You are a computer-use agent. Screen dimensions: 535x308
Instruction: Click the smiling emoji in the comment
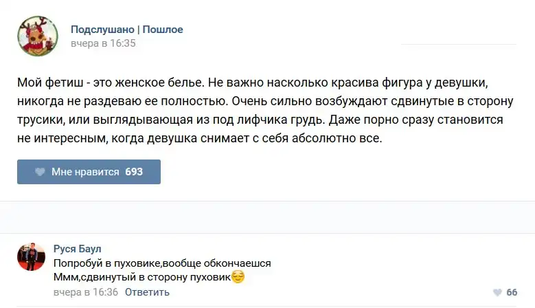(x=238, y=277)
